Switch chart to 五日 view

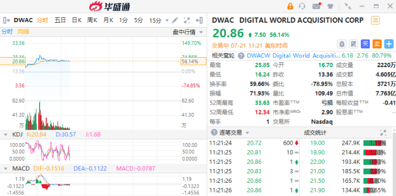click(60, 20)
